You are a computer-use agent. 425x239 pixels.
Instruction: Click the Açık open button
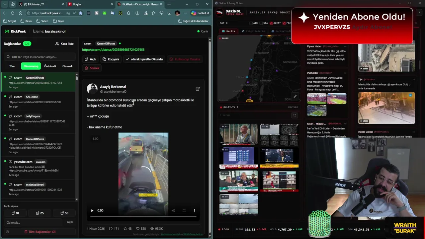(x=90, y=59)
